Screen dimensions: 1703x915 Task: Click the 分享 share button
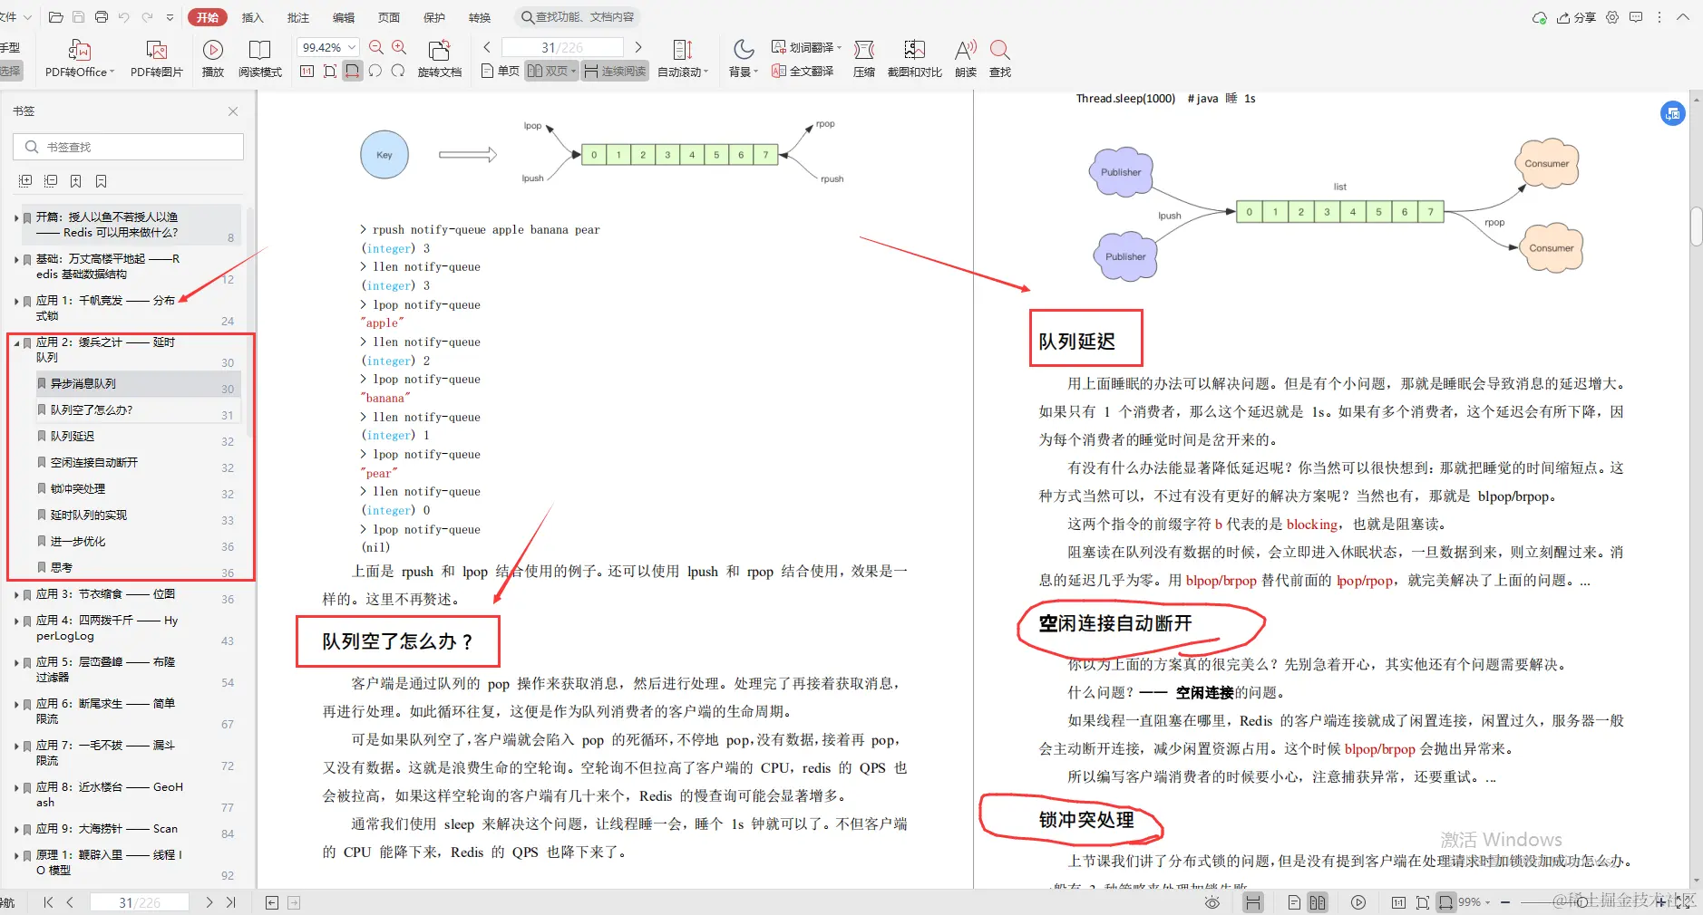[1578, 17]
